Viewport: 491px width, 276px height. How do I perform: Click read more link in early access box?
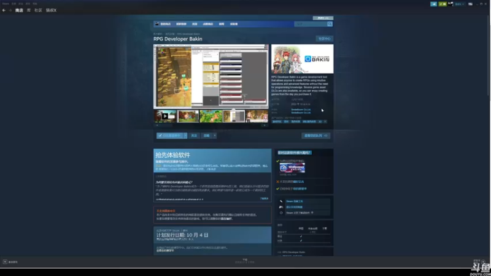coord(265,198)
